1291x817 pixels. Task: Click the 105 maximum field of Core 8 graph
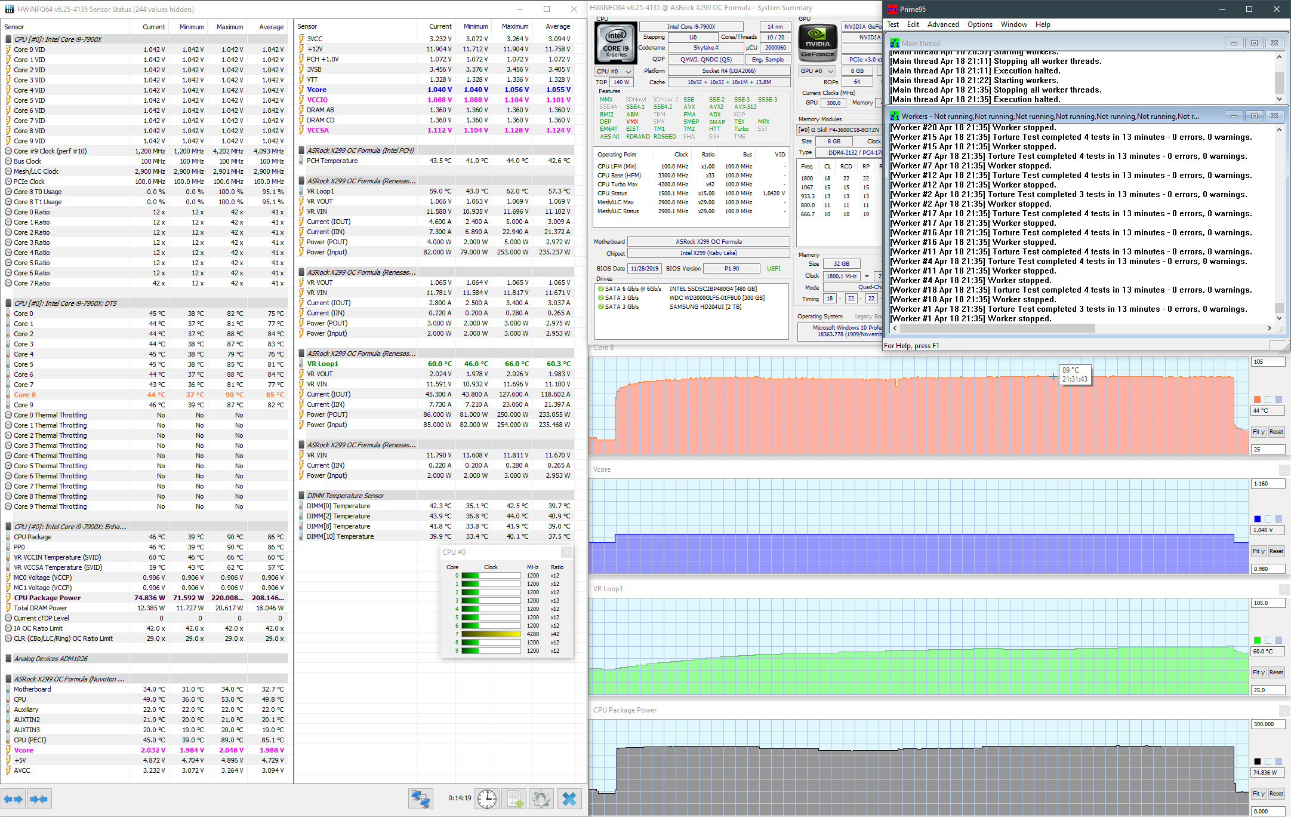coord(1267,362)
